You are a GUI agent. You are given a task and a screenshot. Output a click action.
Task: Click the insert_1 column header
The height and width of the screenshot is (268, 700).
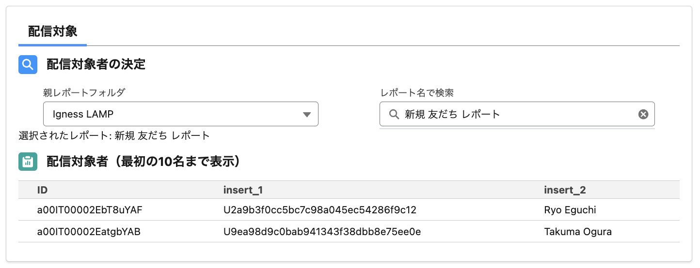click(x=243, y=190)
